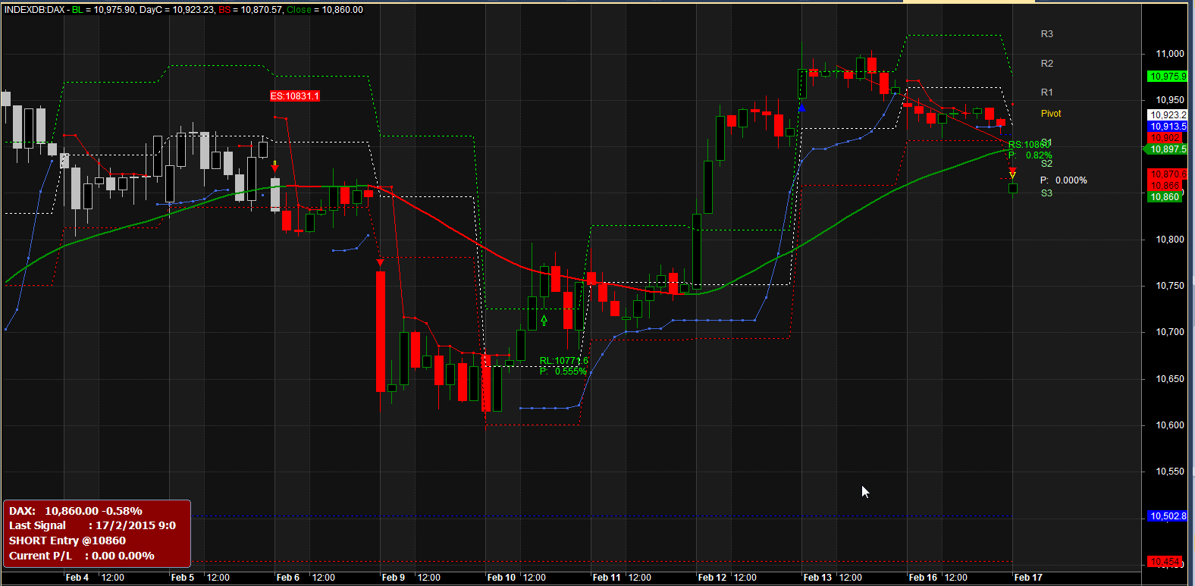The width and height of the screenshot is (1195, 586).
Task: Select the red ES:10831.1 label
Action: coord(295,96)
